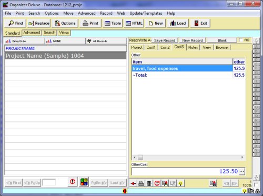Image resolution: width=263 pixels, height=196 pixels.
Task: Click the red arrow icon in record toolbar
Action: (133, 183)
